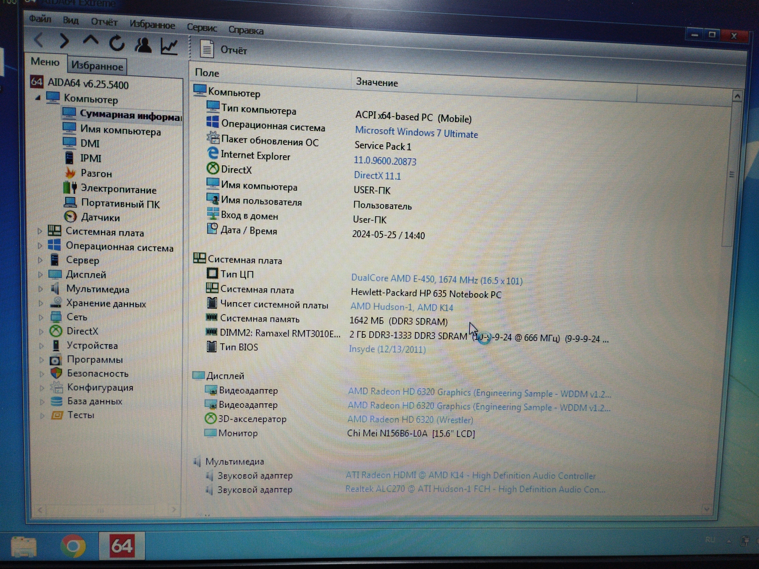Switch to the Меню tab
The image size is (759, 569).
45,62
